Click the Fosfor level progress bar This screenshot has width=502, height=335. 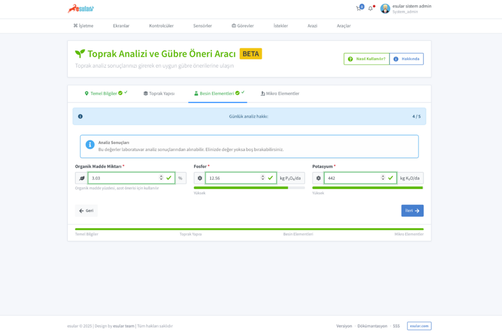point(249,187)
